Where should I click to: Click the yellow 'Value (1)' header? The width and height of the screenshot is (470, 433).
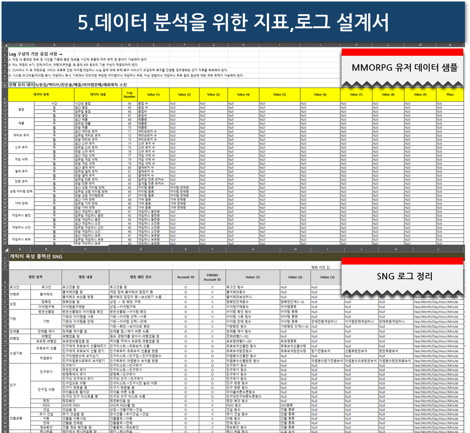[x=153, y=95]
